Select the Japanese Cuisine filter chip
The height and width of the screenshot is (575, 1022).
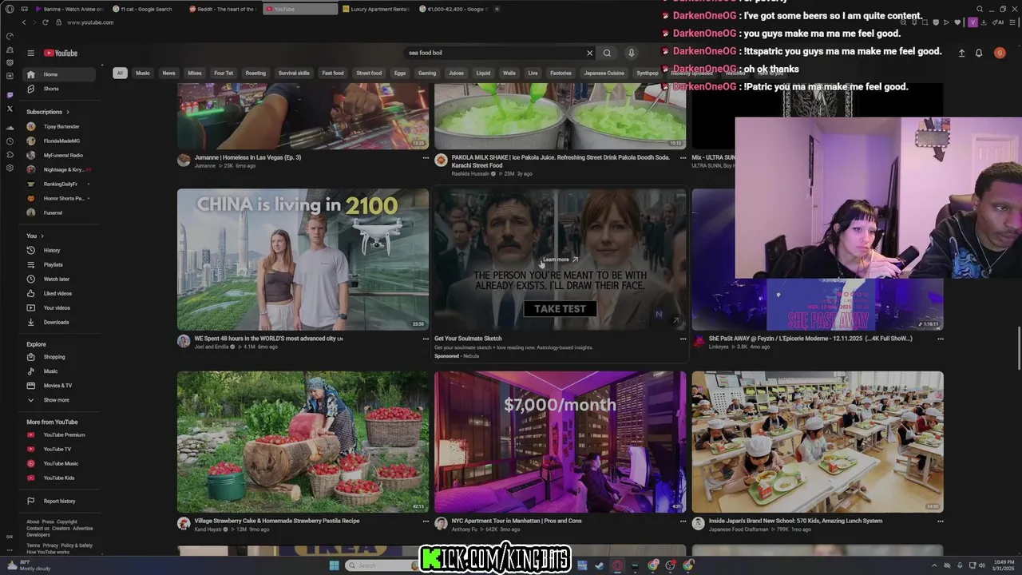point(604,73)
